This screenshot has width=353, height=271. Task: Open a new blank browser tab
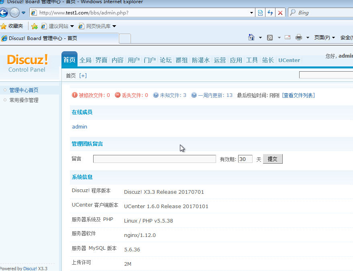[125, 39]
